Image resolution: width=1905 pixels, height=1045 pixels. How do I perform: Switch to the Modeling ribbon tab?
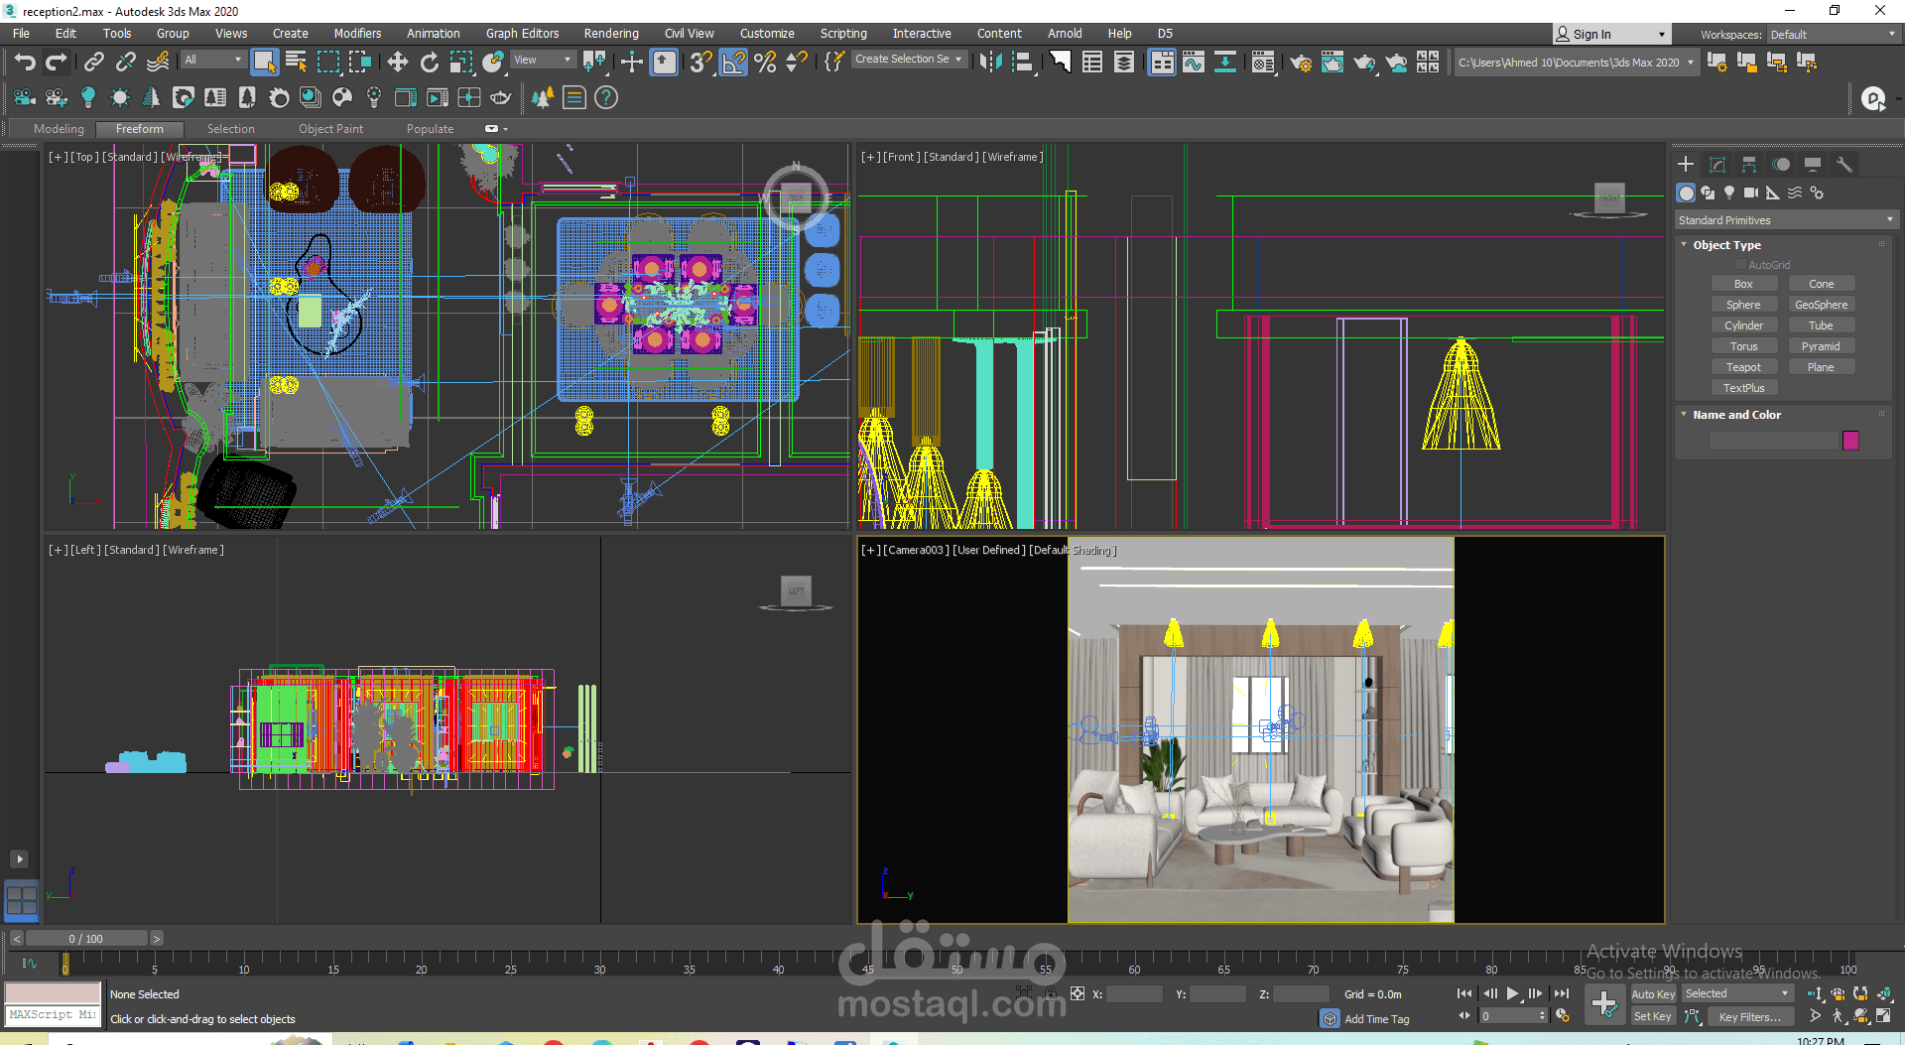coord(59,129)
